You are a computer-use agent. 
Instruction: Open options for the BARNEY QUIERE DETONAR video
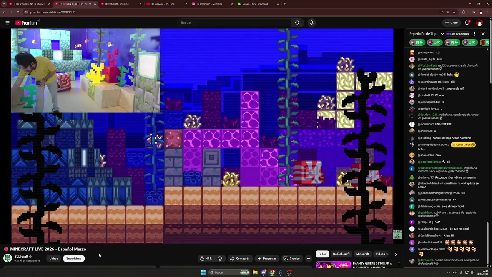pos(399,264)
